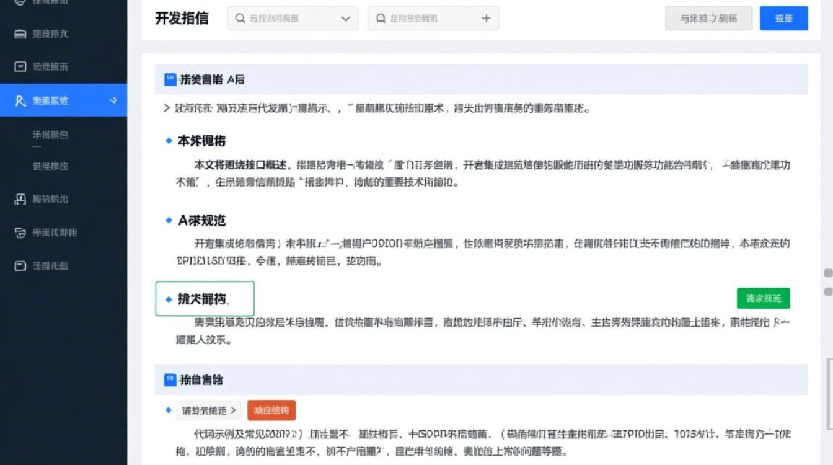Expand the chevron dropdown in the first search field
The image size is (833, 465).
[x=346, y=19]
